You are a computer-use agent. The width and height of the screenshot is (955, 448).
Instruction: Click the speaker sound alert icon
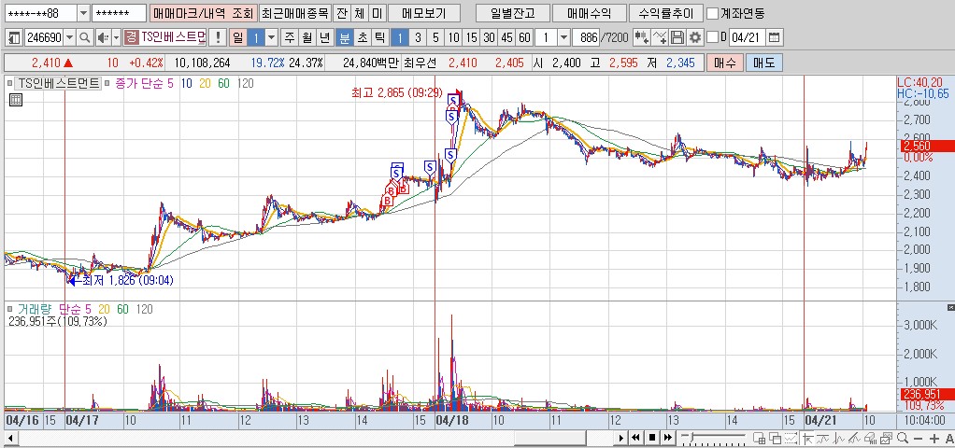(x=102, y=37)
